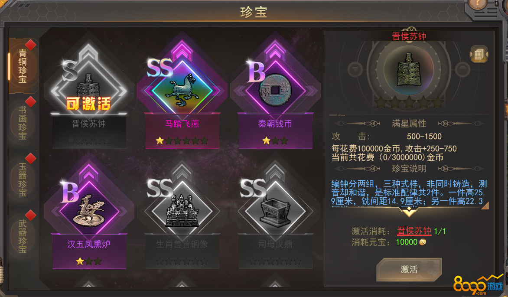The height and width of the screenshot is (297, 508).
Task: Click the 元宝 coin icon next to 10000
Action: 423,242
